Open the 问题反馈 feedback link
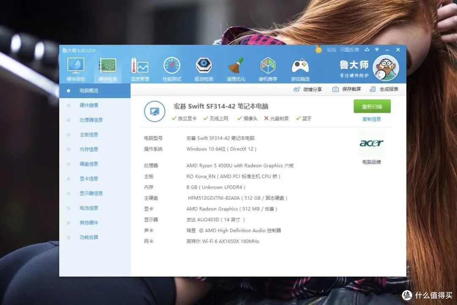Screen dimensions: 457x305 click(350, 50)
